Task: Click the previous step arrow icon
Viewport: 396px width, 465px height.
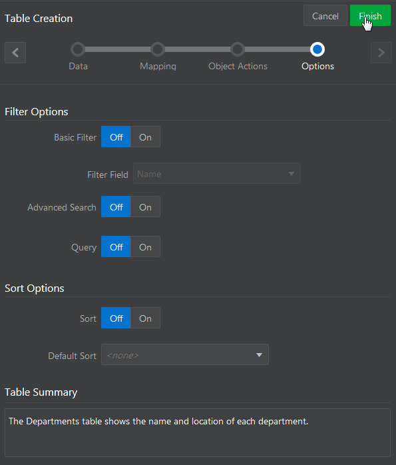Action: tap(15, 53)
